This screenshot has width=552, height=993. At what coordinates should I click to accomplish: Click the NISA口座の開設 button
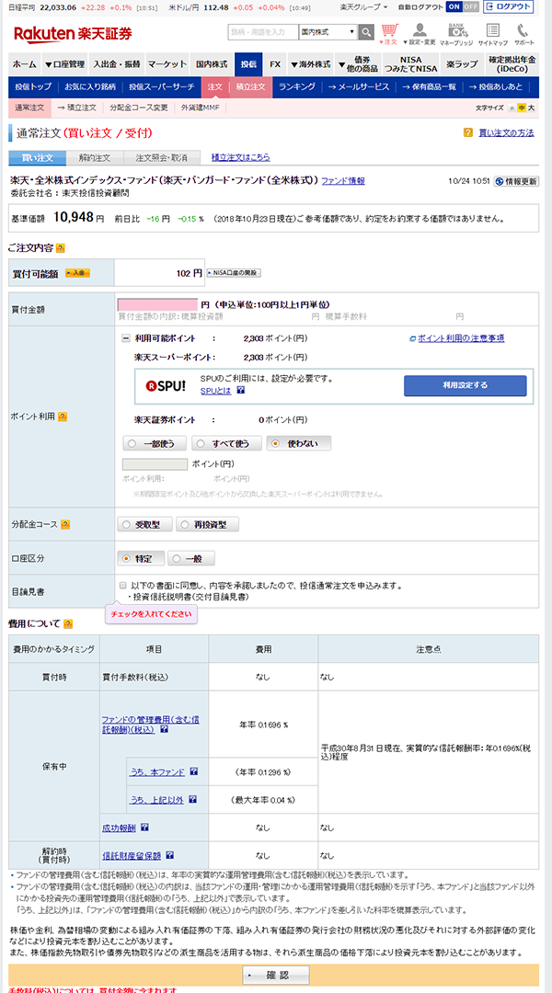pos(234,273)
